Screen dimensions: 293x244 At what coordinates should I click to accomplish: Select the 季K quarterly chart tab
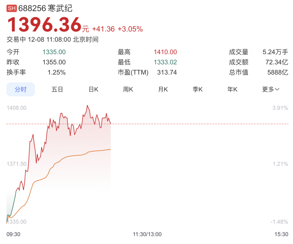tap(197, 89)
